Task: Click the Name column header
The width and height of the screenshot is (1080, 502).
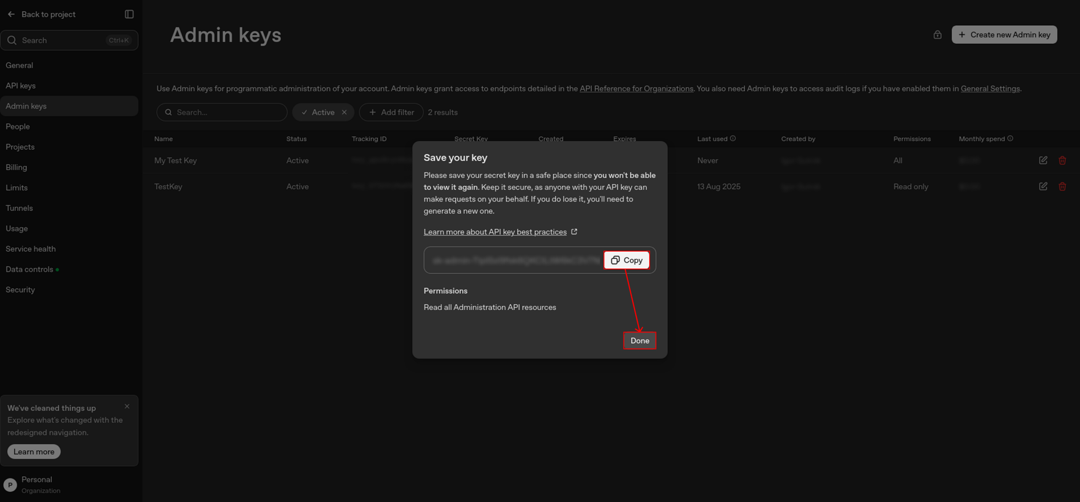Action: click(163, 139)
